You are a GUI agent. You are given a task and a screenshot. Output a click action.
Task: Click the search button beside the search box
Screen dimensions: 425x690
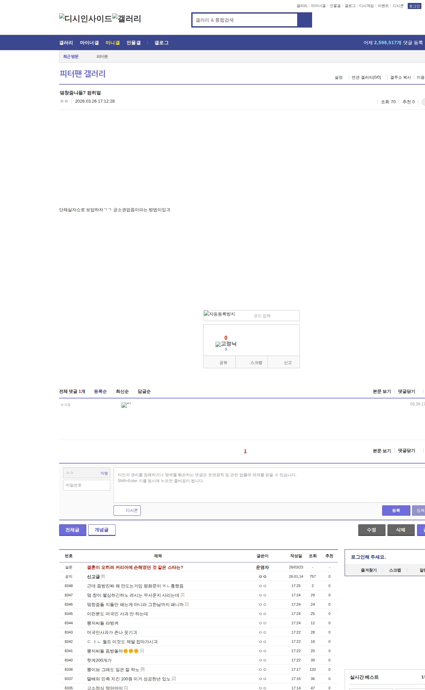(304, 20)
